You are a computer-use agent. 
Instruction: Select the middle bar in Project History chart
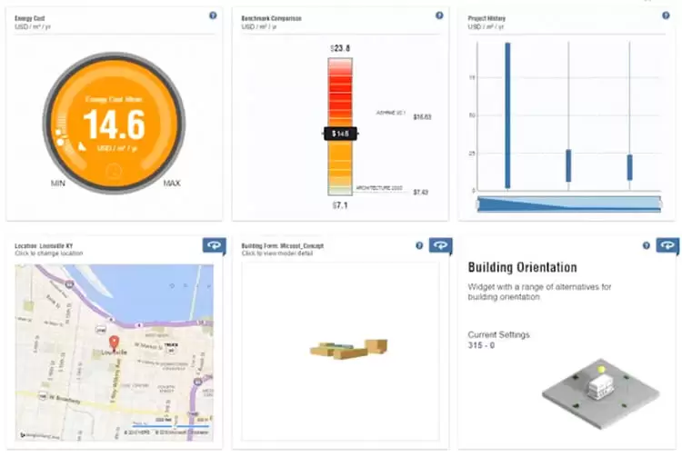point(568,165)
